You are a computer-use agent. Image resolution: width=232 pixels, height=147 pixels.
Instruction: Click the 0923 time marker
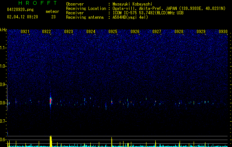[x=69, y=32]
